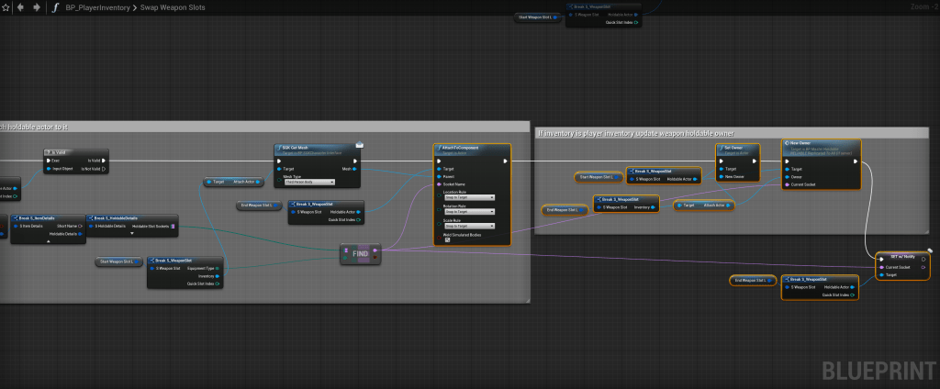Viewport: 940px width, 389px height.
Task: Click the interface message icon on SGK Get Mesh
Action: (359, 144)
